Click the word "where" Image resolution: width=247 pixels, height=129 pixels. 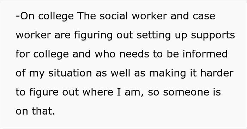pos(98,92)
